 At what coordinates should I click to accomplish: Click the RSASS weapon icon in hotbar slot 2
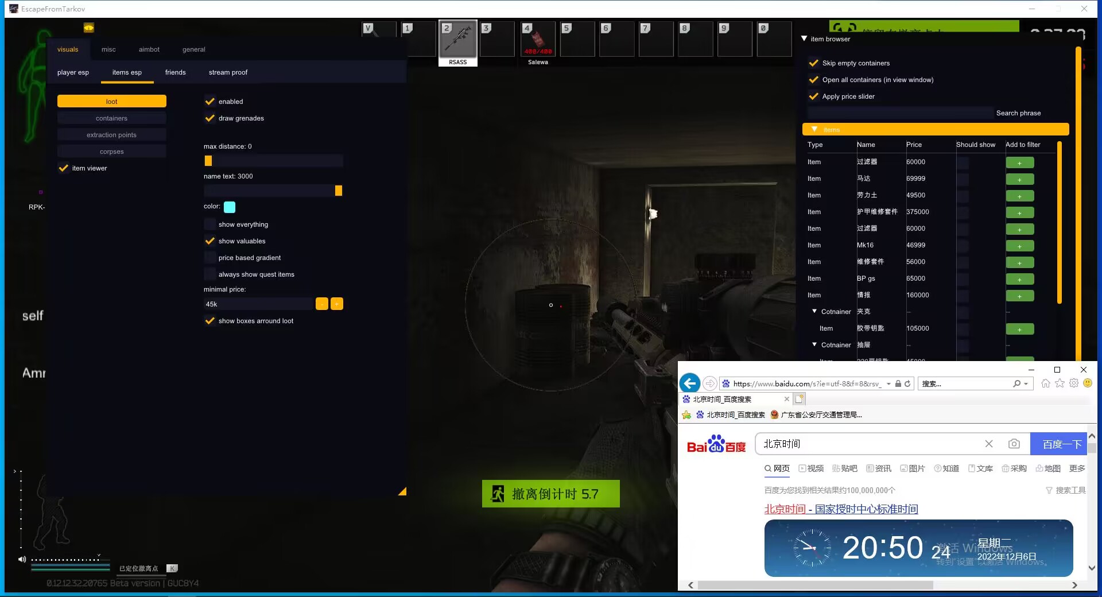[x=457, y=40]
